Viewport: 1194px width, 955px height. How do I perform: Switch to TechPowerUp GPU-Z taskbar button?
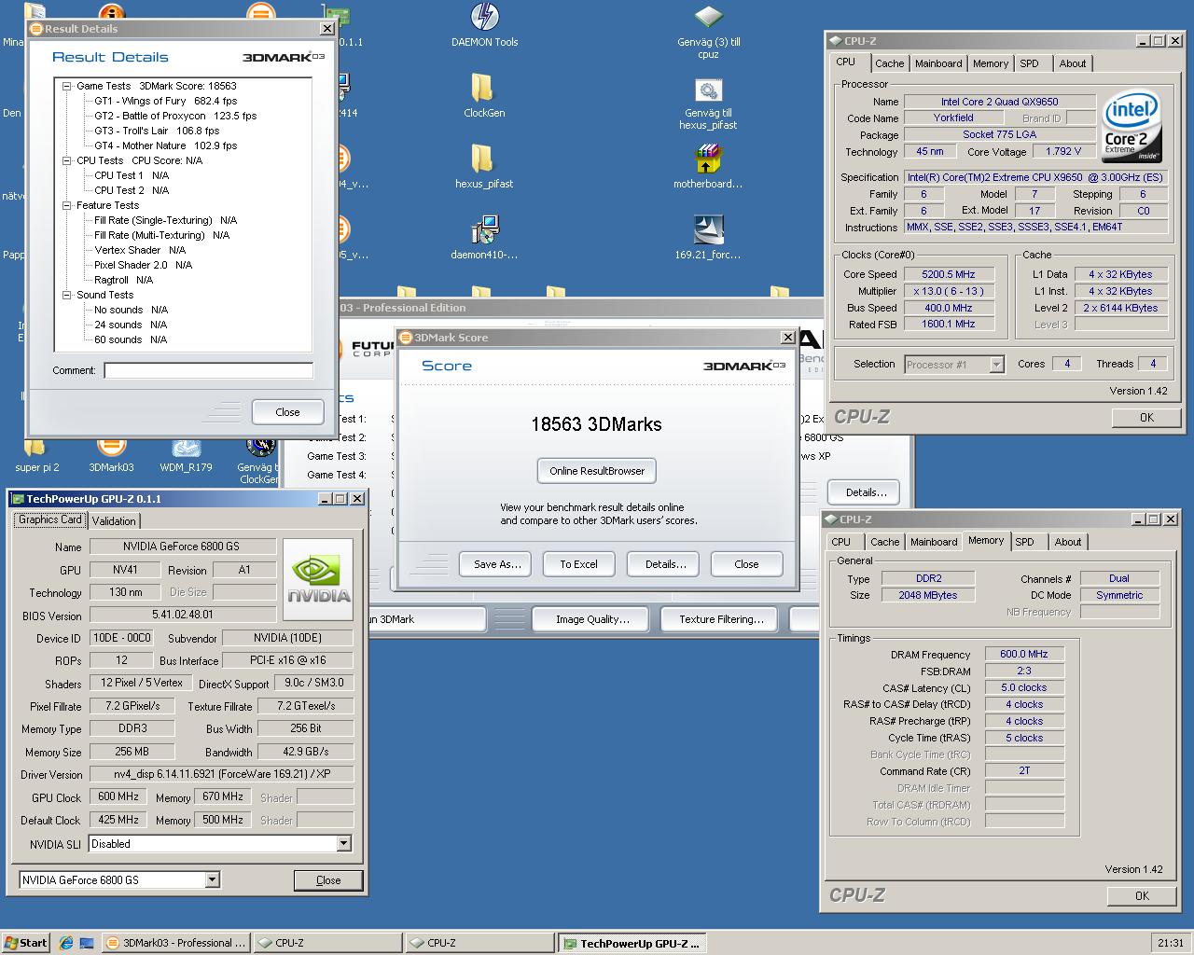pyautogui.click(x=632, y=943)
